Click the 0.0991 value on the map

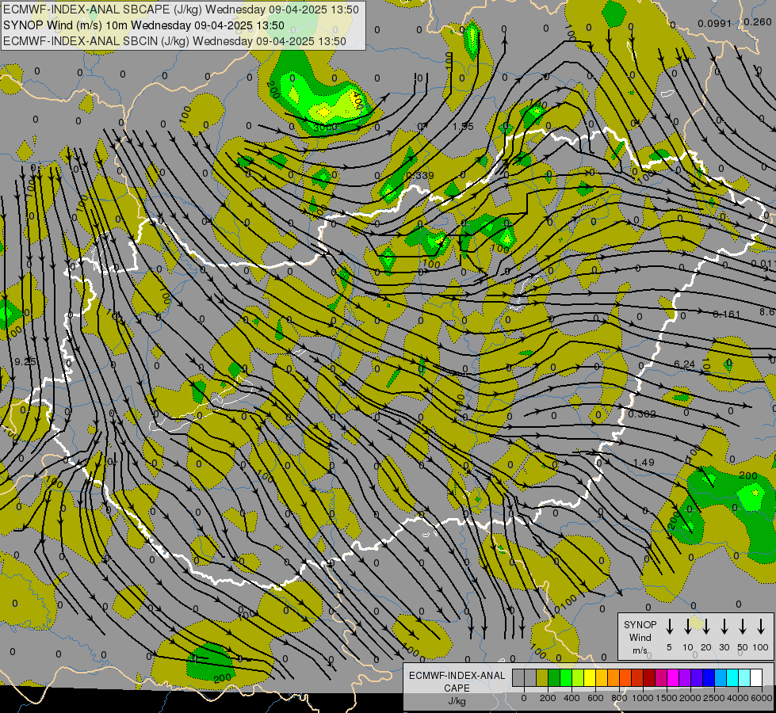tap(714, 24)
